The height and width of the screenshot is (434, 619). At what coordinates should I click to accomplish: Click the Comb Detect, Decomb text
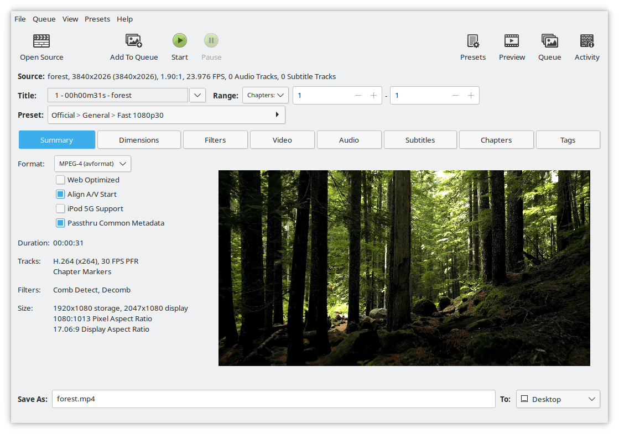tap(92, 290)
